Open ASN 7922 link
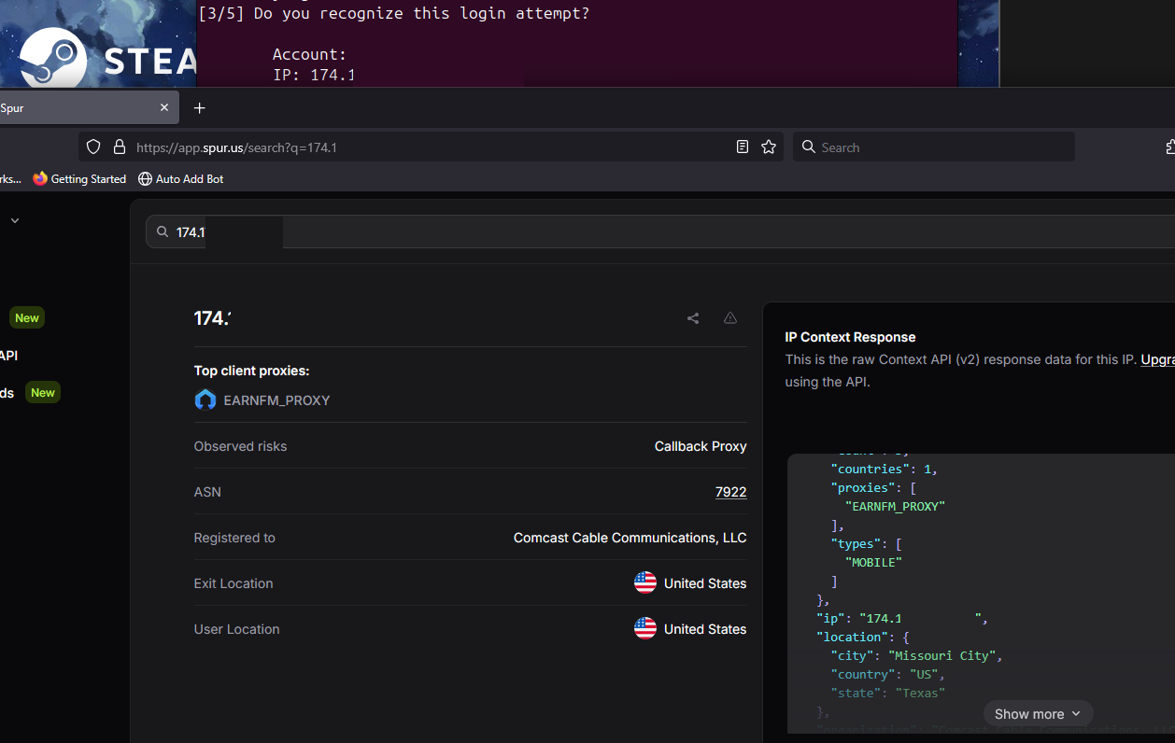 point(730,492)
